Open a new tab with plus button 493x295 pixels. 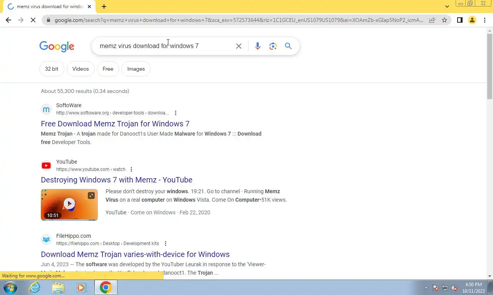[x=104, y=7]
